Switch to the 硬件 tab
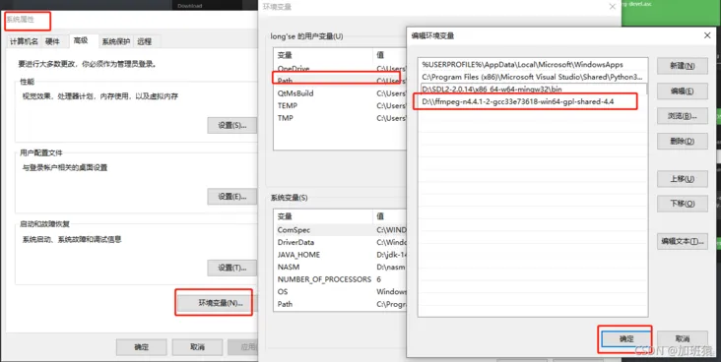Screen dimensions: 721x362 [x=52, y=41]
